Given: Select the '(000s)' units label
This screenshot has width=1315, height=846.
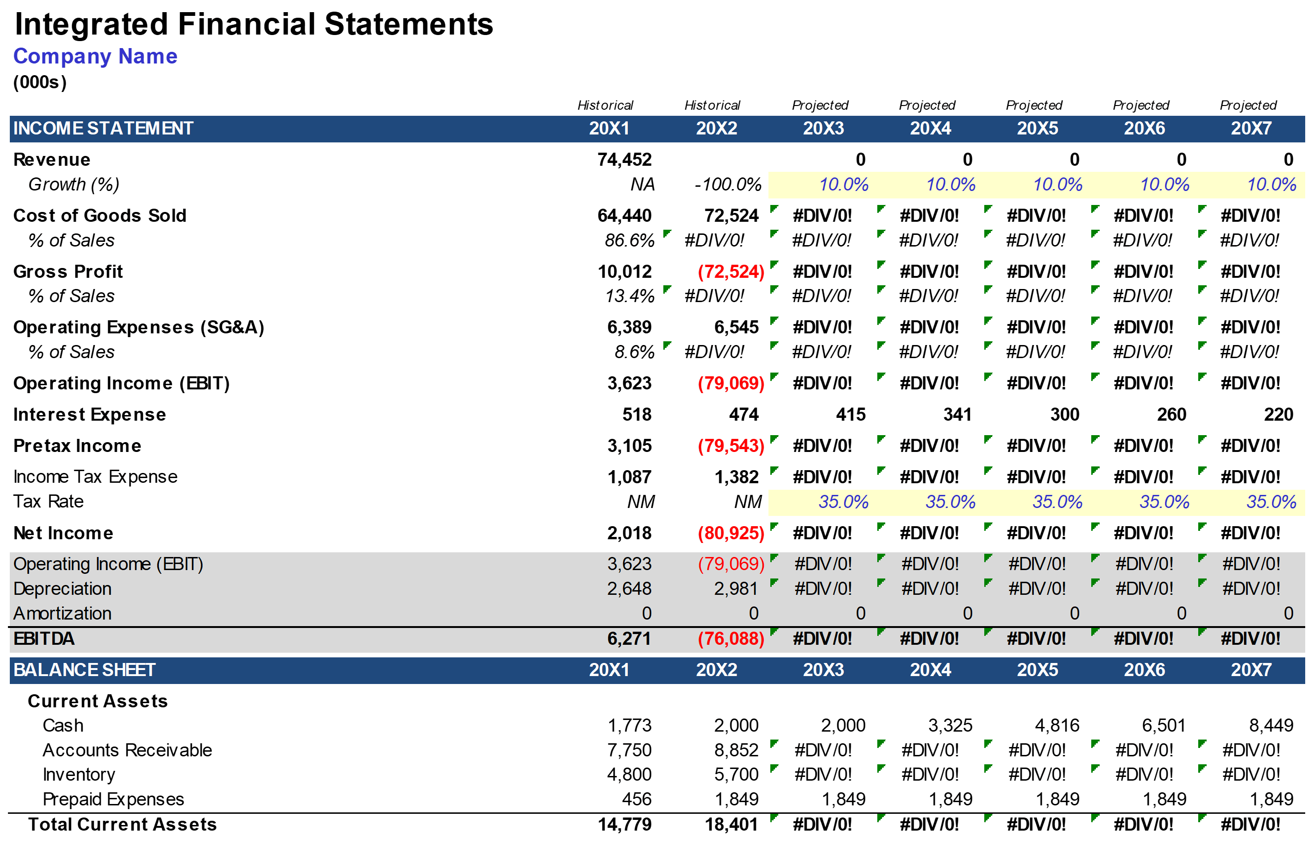Looking at the screenshot, I should tap(40, 82).
